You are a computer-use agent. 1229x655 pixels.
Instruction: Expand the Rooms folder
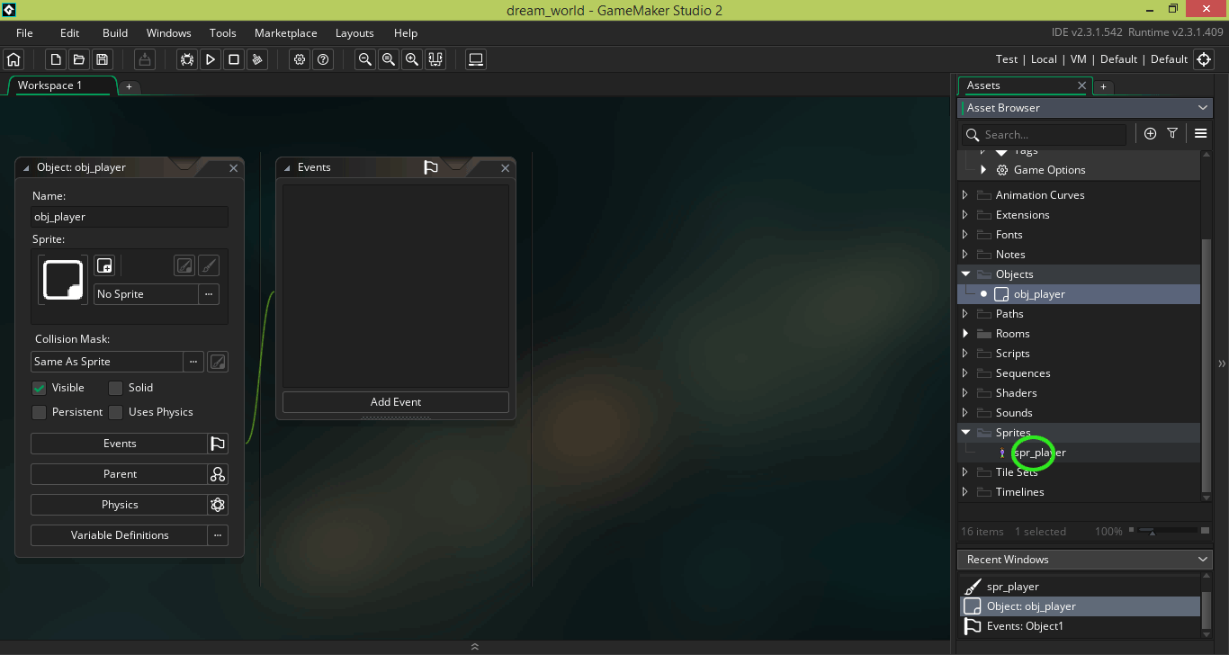coord(965,334)
